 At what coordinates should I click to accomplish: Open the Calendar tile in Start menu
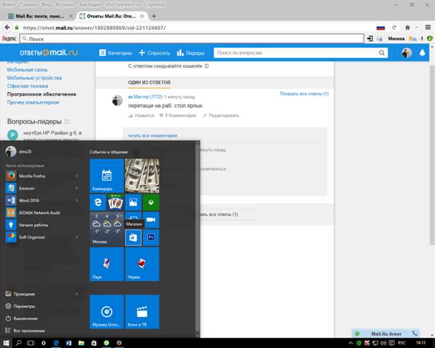107,176
